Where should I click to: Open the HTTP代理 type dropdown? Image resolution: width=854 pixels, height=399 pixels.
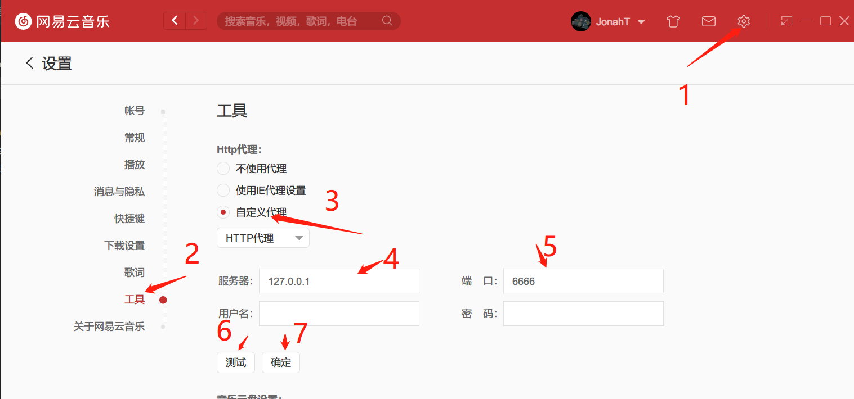[x=263, y=237]
